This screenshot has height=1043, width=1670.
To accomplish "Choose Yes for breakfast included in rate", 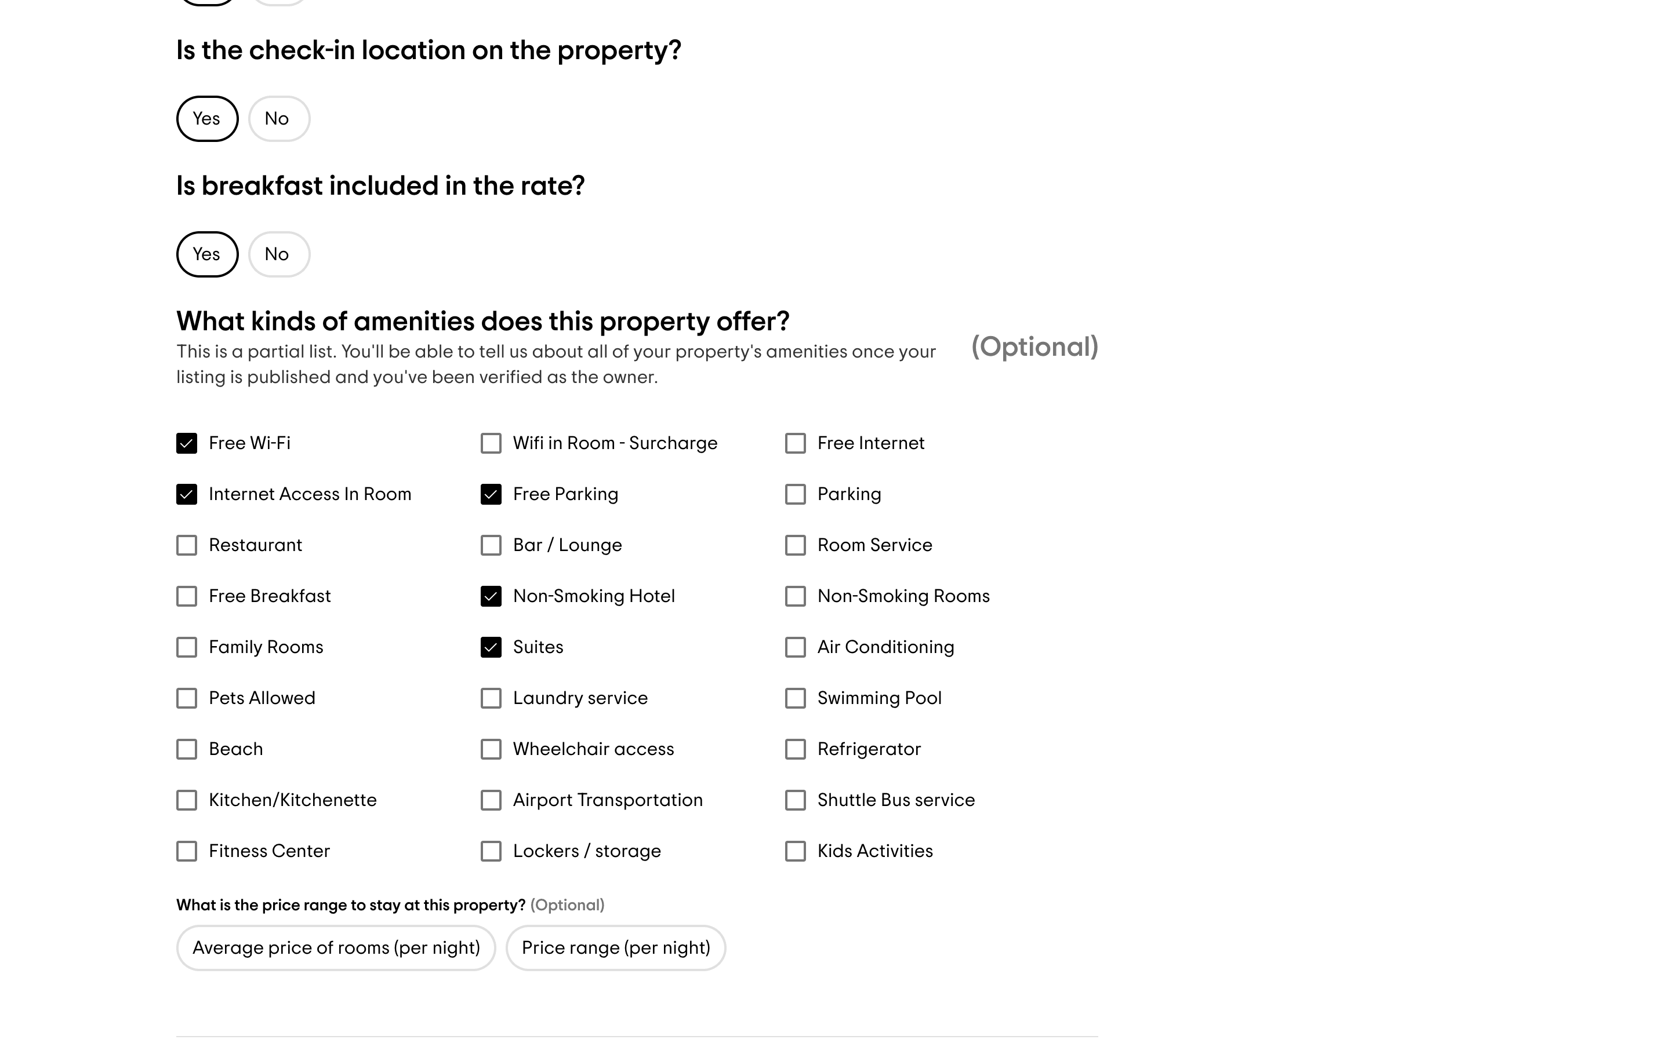I will [207, 254].
